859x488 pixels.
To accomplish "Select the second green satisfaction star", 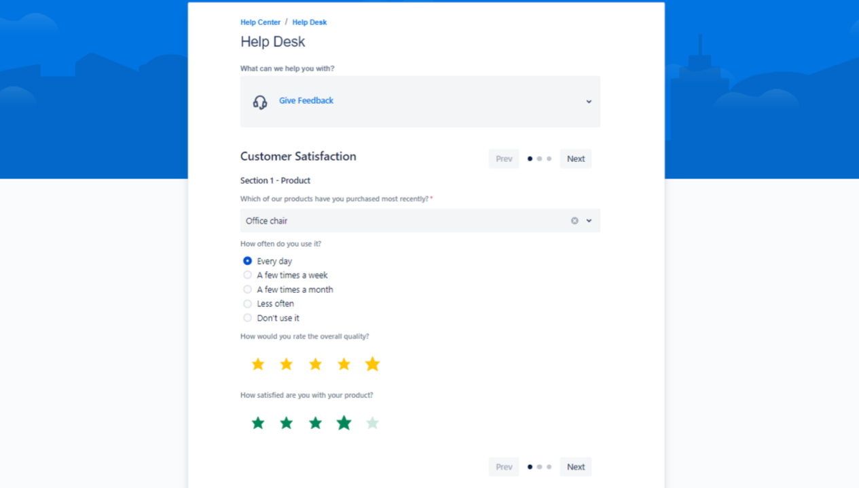I will pyautogui.click(x=287, y=424).
